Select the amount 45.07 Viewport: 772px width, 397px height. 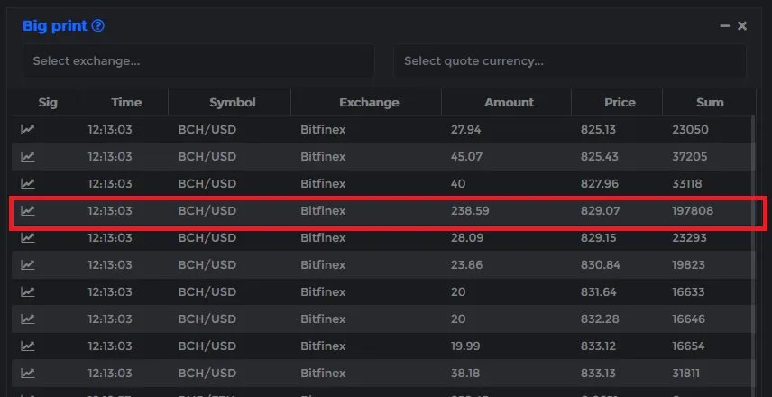(467, 157)
